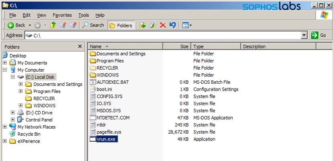Expand My Documents tree node

pos(5,63)
